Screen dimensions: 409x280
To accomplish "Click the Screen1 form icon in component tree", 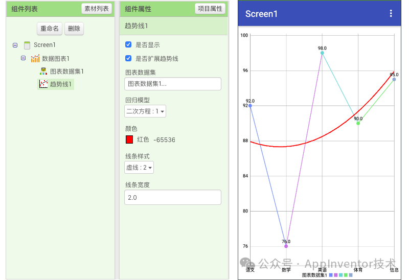I will click(x=27, y=45).
